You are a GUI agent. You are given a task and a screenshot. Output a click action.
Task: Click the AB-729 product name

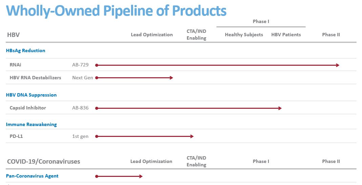(x=80, y=65)
